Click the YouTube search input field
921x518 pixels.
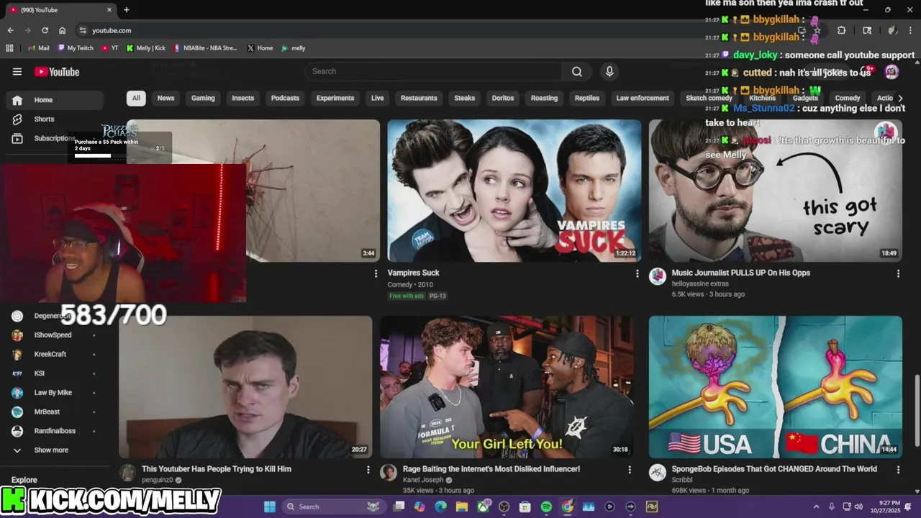tap(434, 71)
